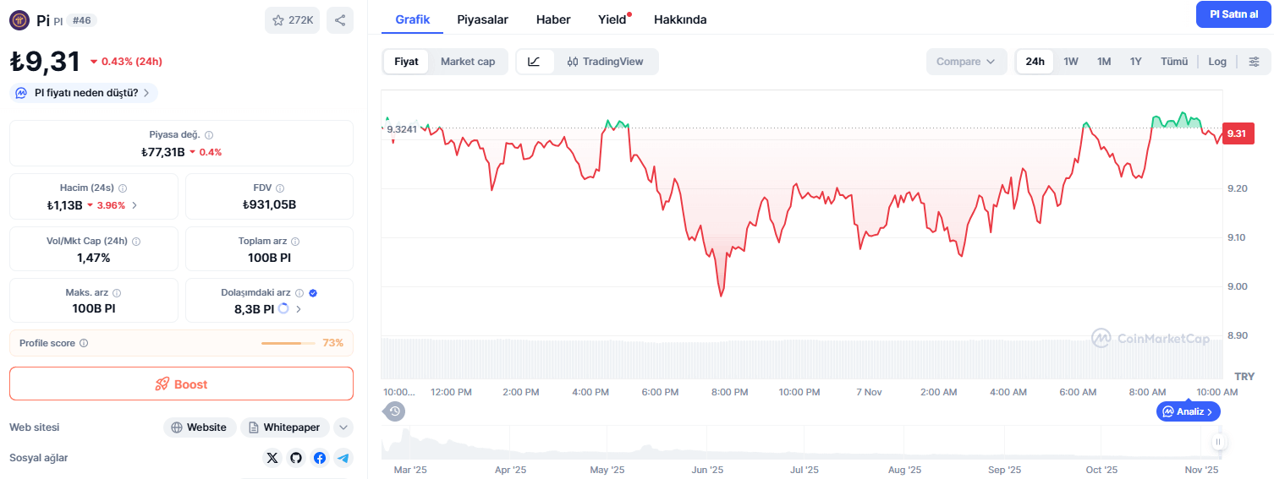Image resolution: width=1274 pixels, height=479 pixels.
Task: Open the Haber tab
Action: coord(553,19)
